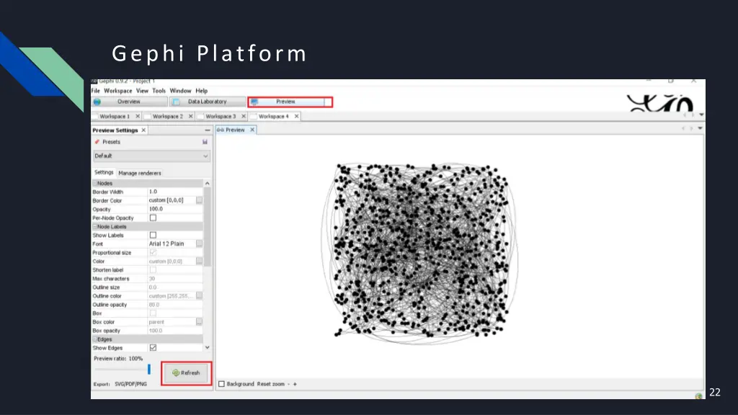Image resolution: width=738 pixels, height=415 pixels.
Task: Click Reset zoom
Action: (x=271, y=385)
